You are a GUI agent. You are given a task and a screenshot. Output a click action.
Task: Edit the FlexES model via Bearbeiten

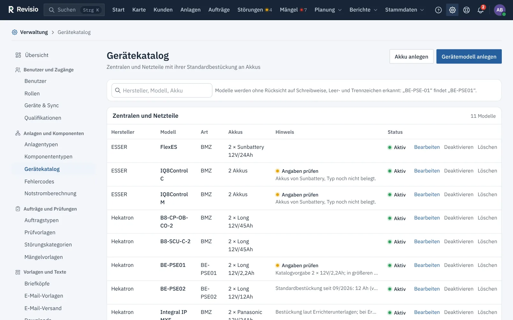click(427, 147)
